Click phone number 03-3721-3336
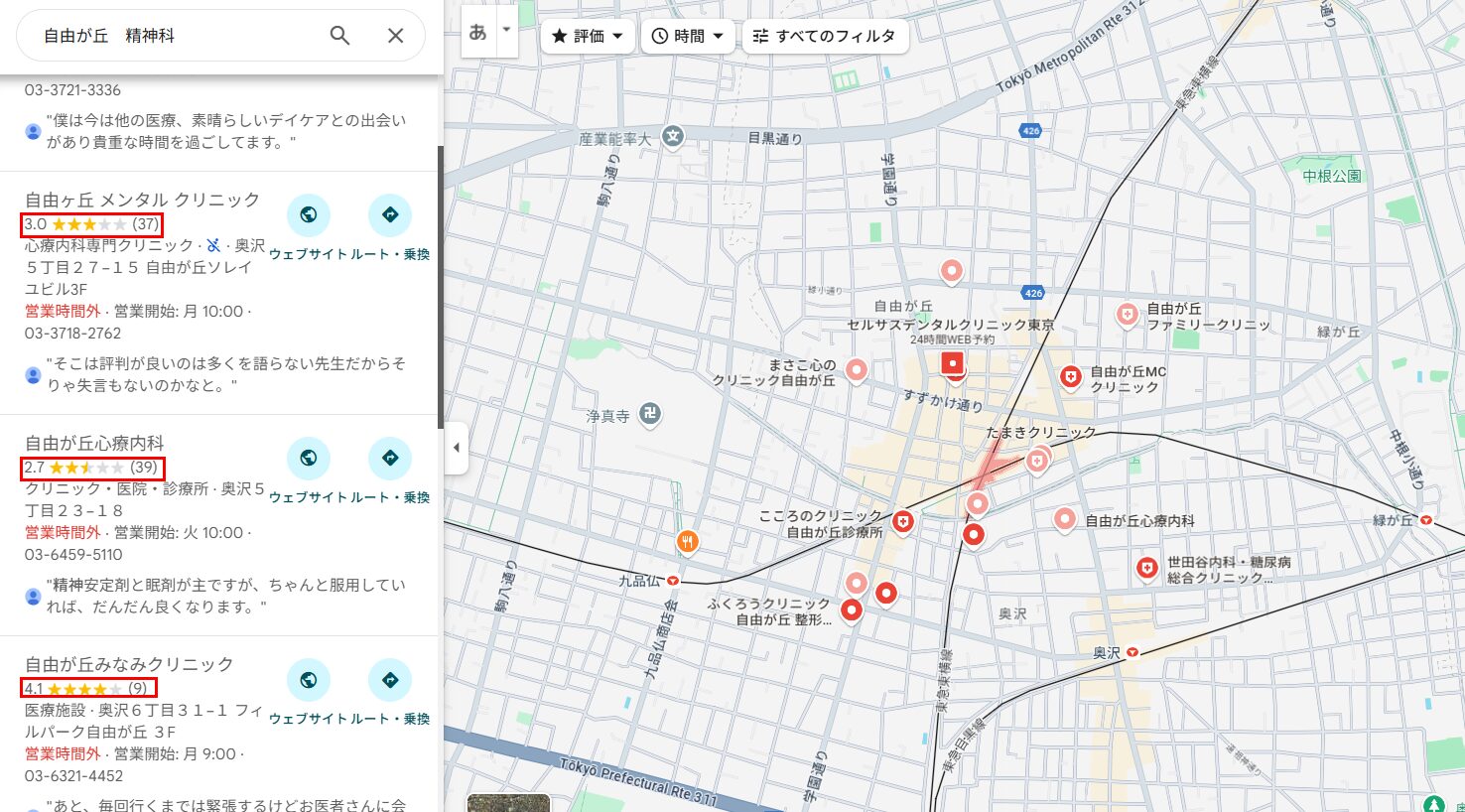This screenshot has height=812, width=1465. tap(73, 90)
